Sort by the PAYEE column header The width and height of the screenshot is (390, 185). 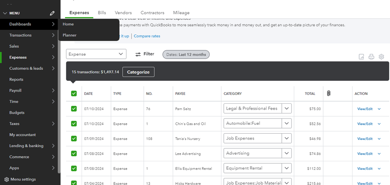[x=180, y=94]
